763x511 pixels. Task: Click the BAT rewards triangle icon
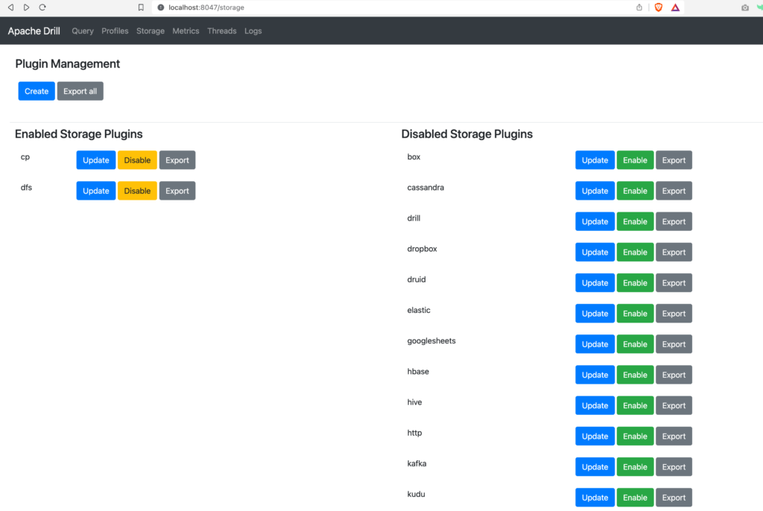tap(675, 7)
